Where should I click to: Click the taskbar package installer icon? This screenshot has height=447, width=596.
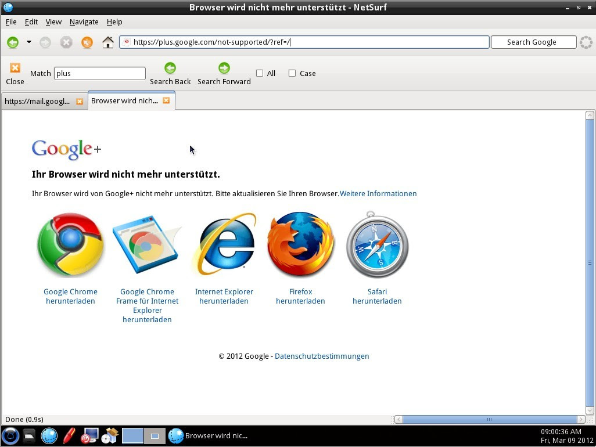(110, 436)
